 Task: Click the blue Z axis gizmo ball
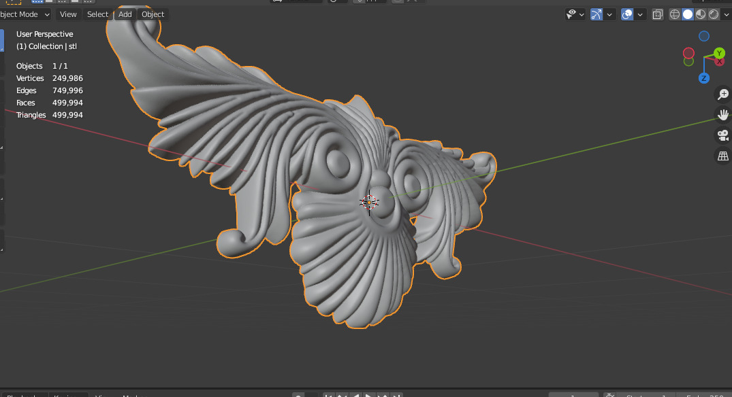coord(704,78)
